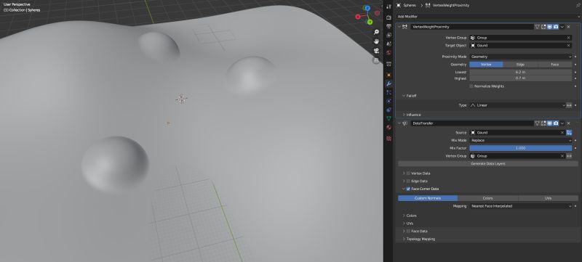Collapse the VertexWeightProximity modifier panel
This screenshot has width=582, height=262.
399,27
